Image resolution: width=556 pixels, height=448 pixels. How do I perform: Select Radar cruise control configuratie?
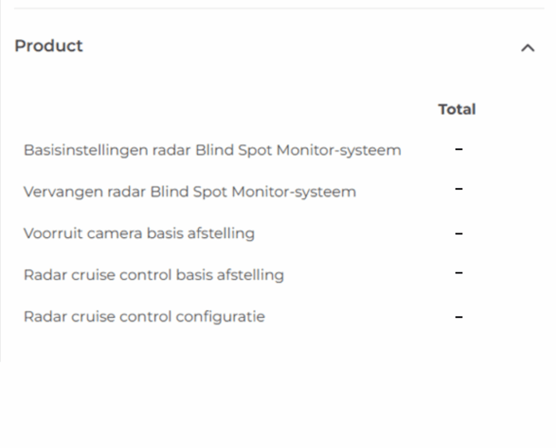pos(144,317)
